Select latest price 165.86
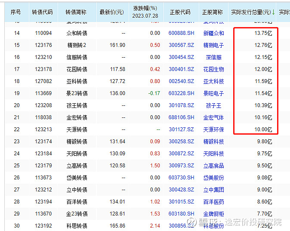Screen dimensions: 290x231 click(117, 226)
